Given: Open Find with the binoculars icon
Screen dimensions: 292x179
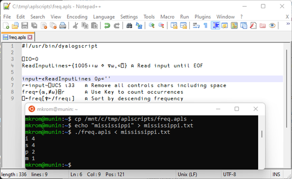Looking at the screenshot, I should click(129, 26).
